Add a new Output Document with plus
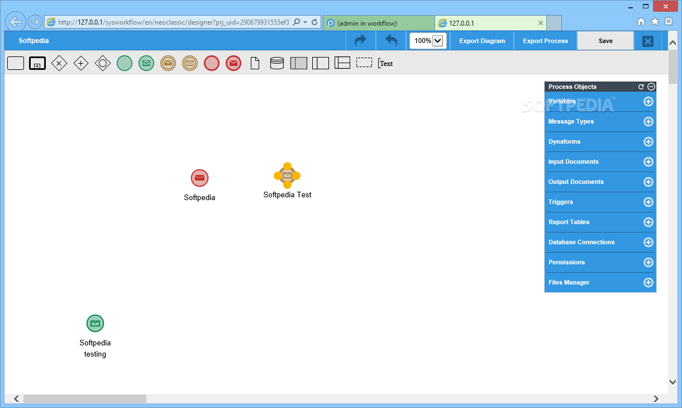The height and width of the screenshot is (408, 682). click(648, 182)
